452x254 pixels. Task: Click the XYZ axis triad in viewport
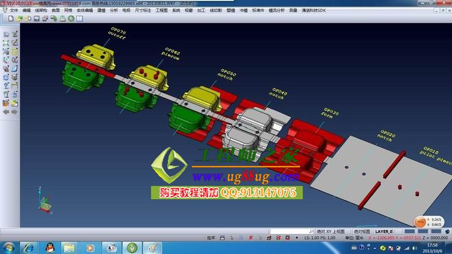(x=45, y=201)
